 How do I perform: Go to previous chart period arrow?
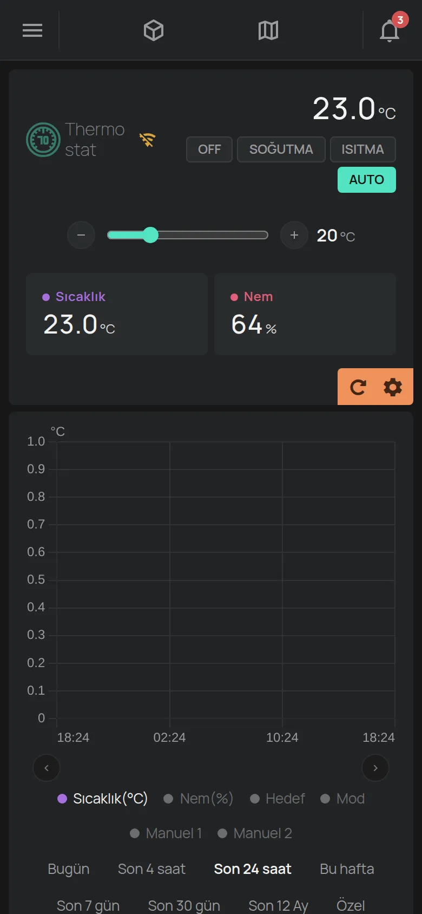click(47, 768)
